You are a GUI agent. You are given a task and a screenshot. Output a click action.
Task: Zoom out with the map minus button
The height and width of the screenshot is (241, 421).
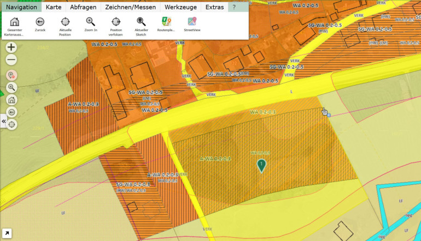pyautogui.click(x=11, y=60)
